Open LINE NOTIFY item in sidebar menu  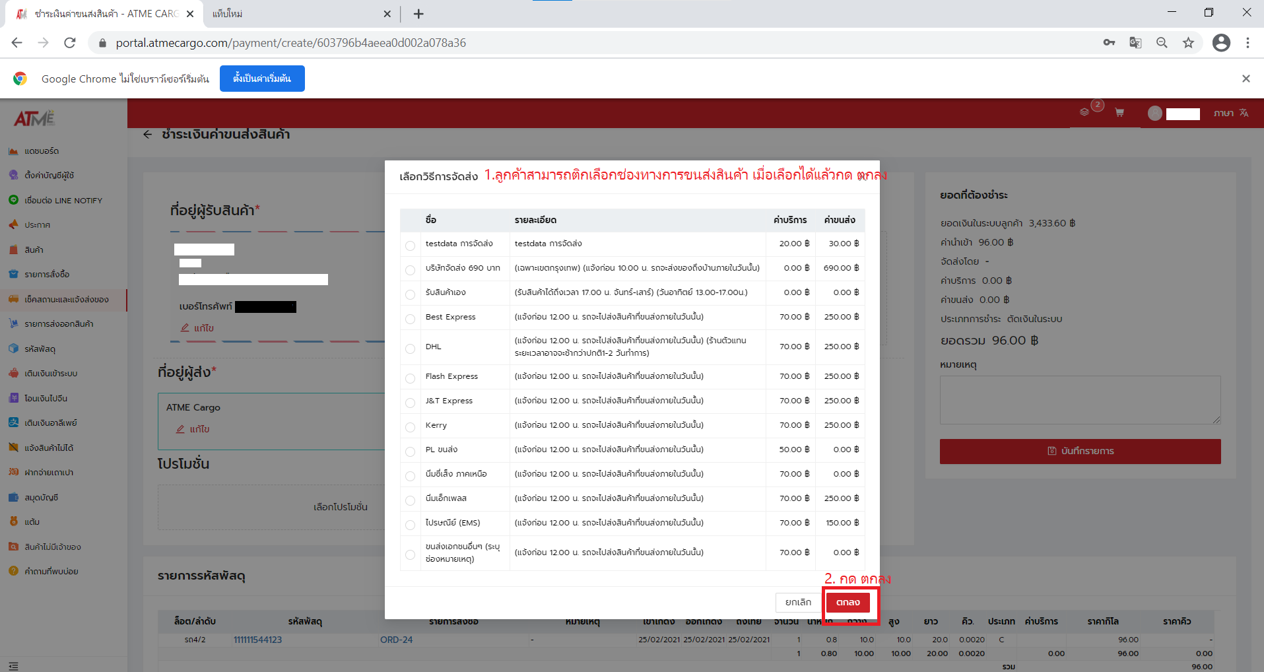[63, 201]
